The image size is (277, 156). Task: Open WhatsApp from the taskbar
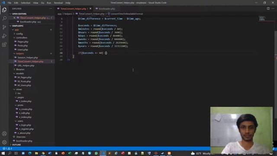coord(96,153)
